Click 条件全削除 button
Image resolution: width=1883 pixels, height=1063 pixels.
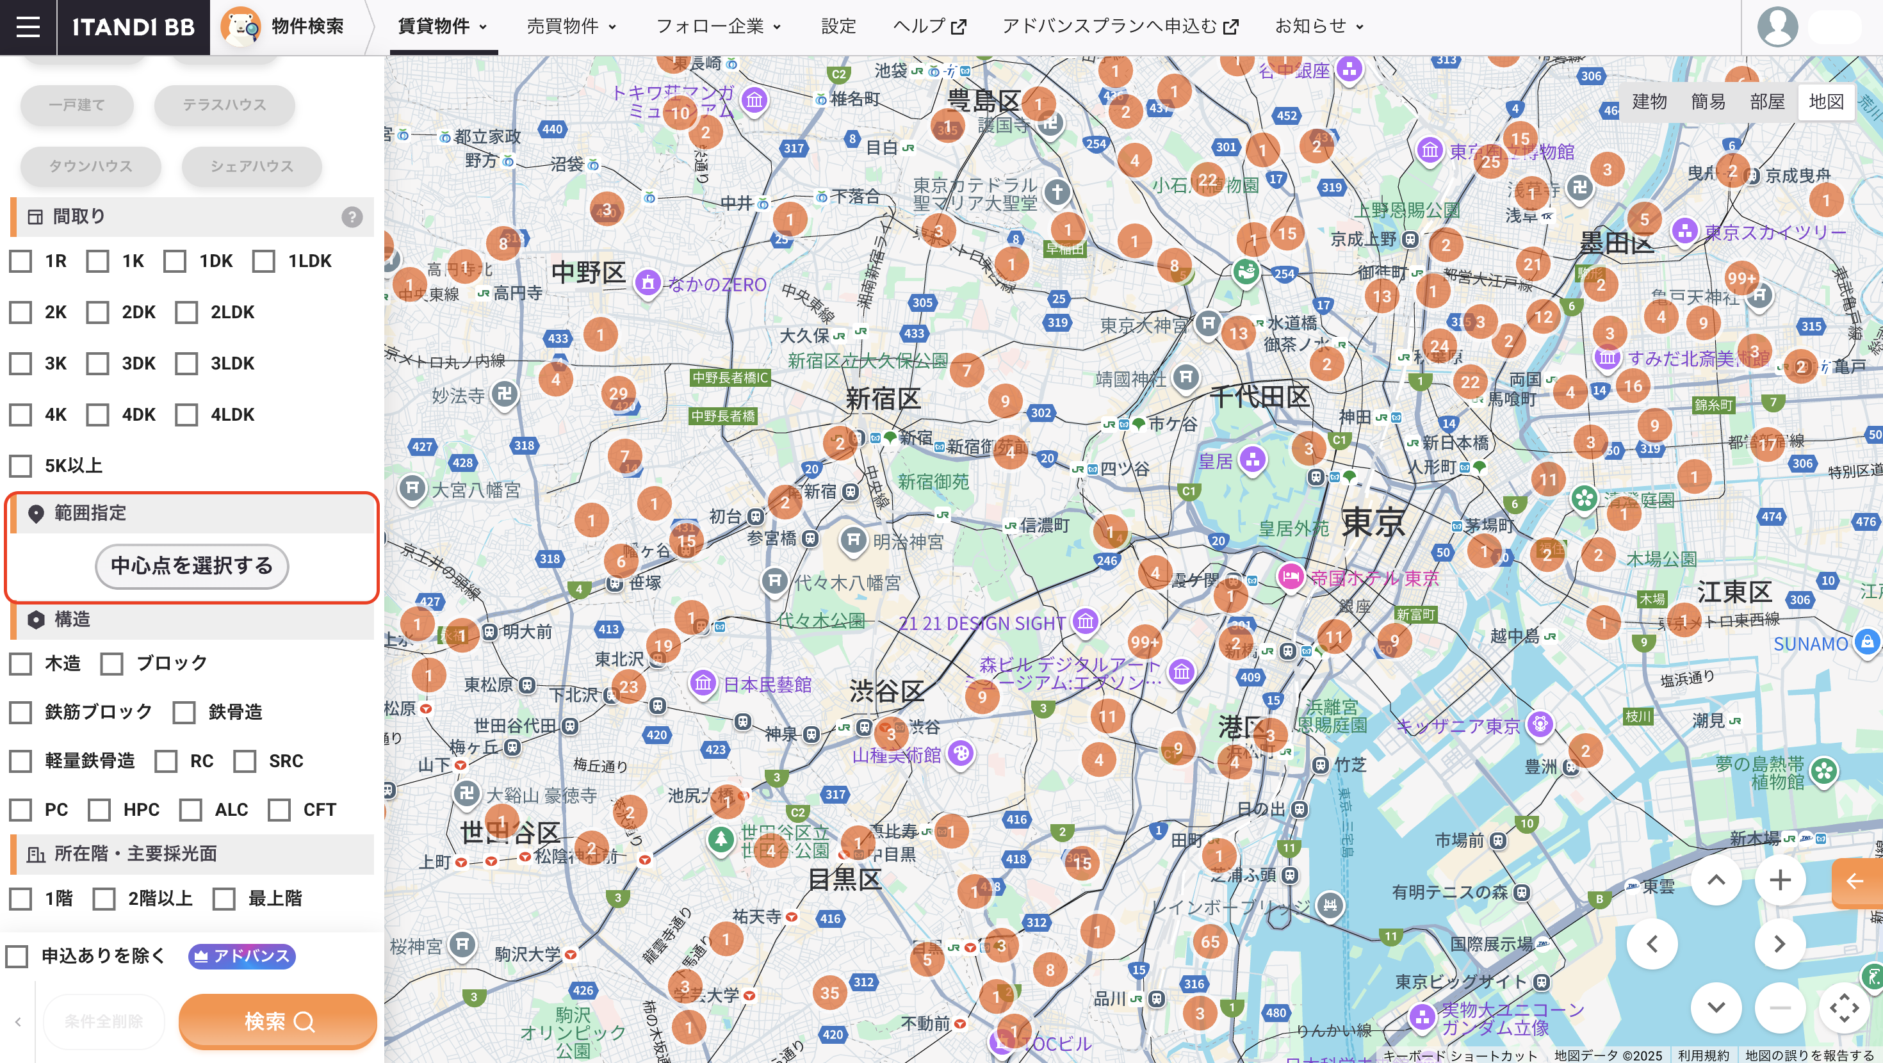(x=104, y=1021)
